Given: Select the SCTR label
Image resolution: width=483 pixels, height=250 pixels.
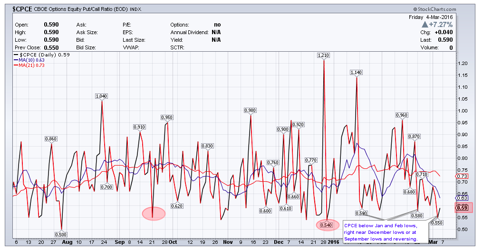Looking at the screenshot, I should click(177, 47).
